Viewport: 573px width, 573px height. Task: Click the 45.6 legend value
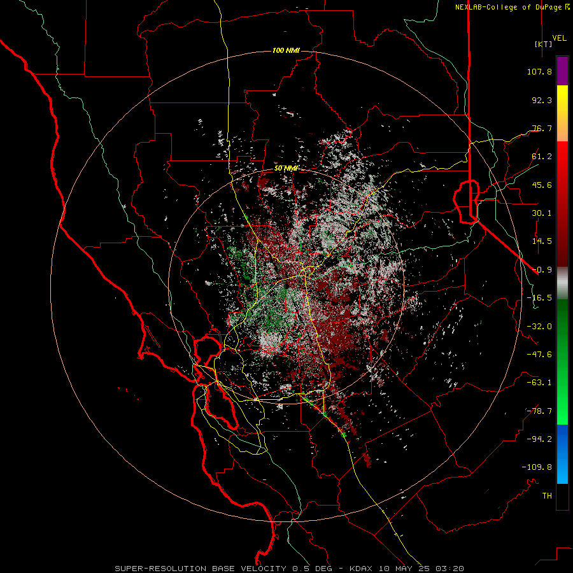[542, 185]
